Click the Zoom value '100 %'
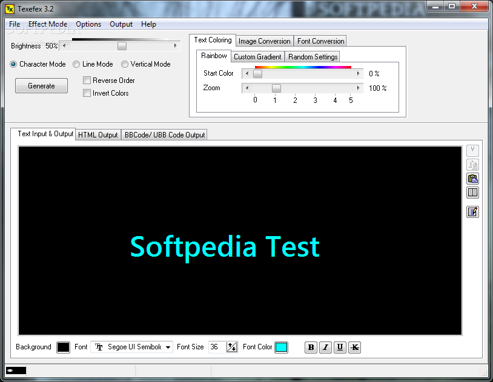 [x=377, y=88]
